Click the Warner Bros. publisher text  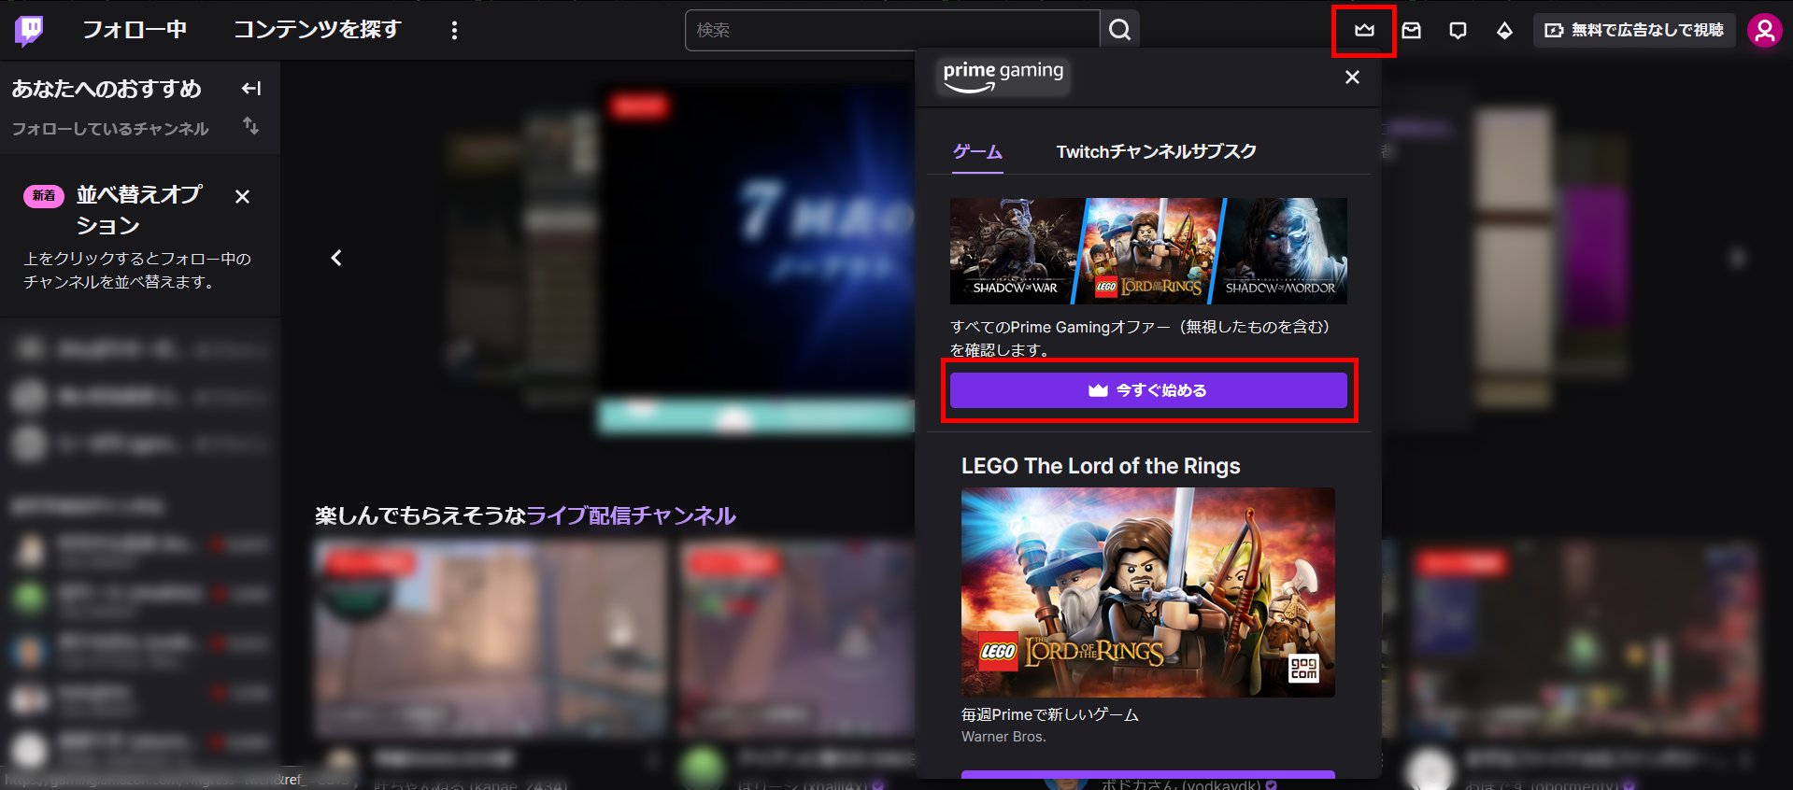pos(1003,737)
